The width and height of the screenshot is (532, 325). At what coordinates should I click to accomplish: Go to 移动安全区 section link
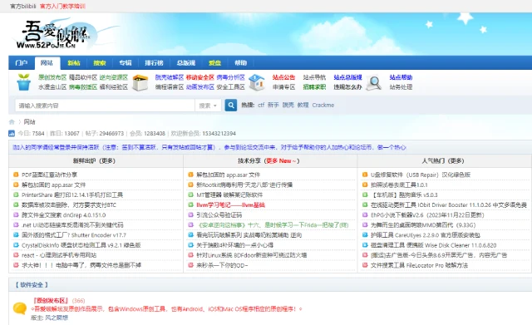pyautogui.click(x=199, y=77)
